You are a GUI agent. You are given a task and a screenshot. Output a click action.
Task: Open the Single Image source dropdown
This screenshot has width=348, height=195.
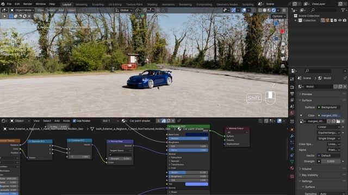pos(328,139)
